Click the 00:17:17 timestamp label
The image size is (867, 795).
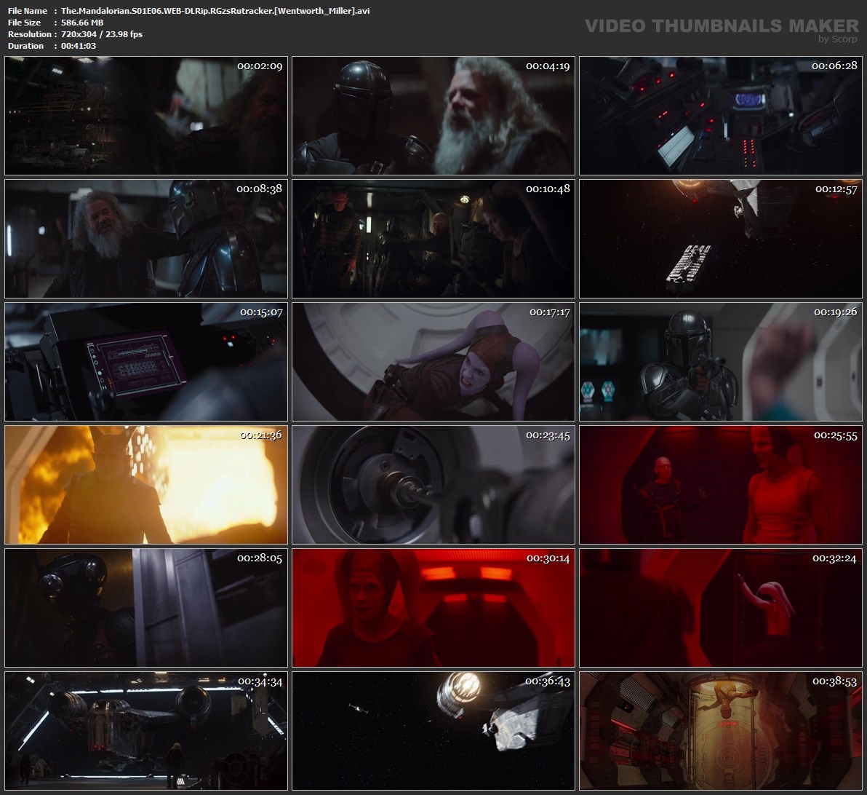(x=550, y=312)
